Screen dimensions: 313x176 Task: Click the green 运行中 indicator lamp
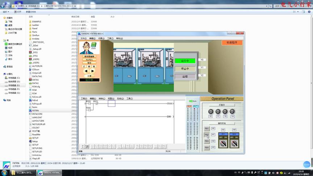coord(185,61)
